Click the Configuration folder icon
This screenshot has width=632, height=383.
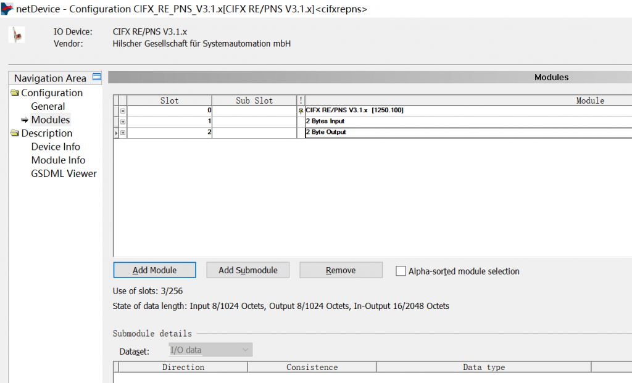tap(15, 93)
